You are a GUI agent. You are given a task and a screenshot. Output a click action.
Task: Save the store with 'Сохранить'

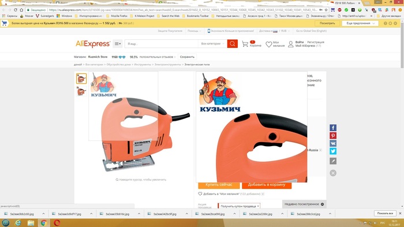pyautogui.click(x=187, y=57)
